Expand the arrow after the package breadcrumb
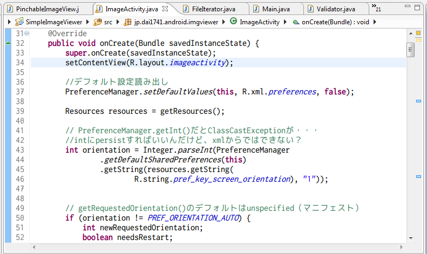 tap(223, 22)
